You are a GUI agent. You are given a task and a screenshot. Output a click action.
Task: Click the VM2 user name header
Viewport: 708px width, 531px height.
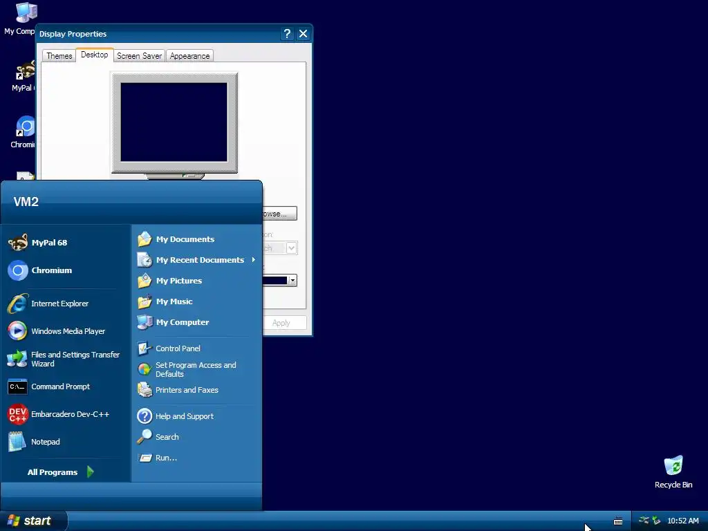click(26, 202)
